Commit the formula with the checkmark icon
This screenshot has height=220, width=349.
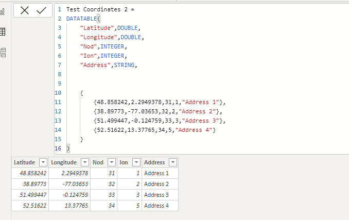[x=41, y=10]
